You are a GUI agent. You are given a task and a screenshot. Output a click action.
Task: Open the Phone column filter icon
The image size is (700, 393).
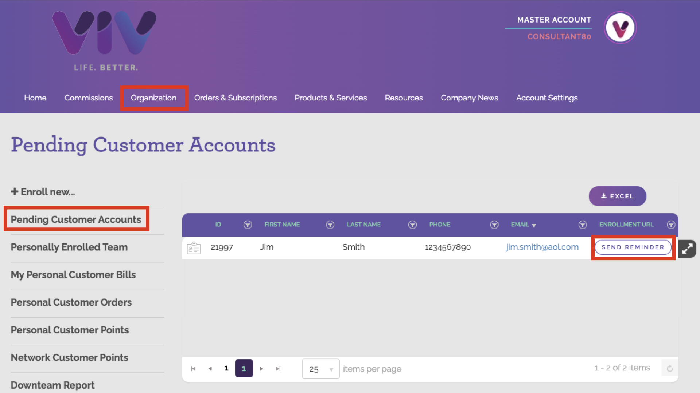[494, 225]
